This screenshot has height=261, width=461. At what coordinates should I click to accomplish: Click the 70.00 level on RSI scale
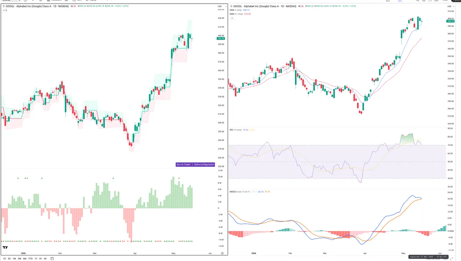click(450, 145)
